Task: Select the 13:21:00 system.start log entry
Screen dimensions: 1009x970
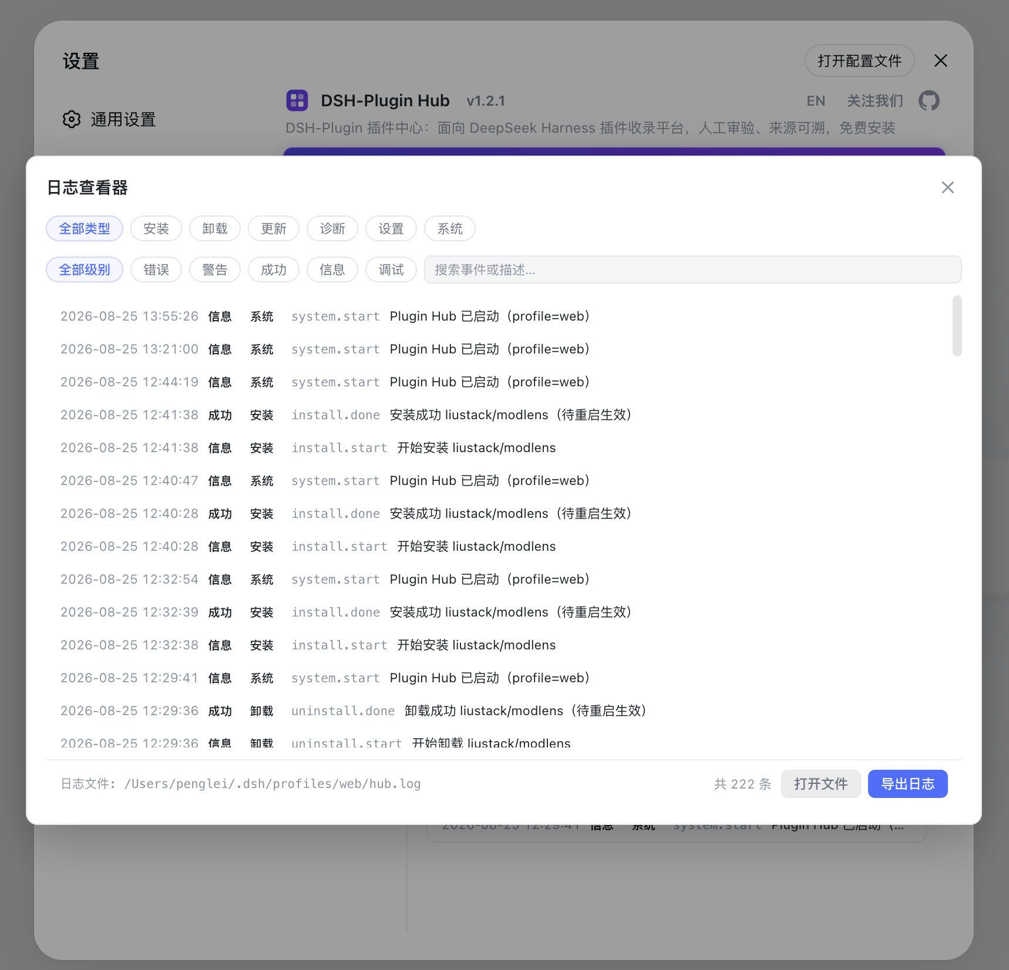Action: click(498, 349)
